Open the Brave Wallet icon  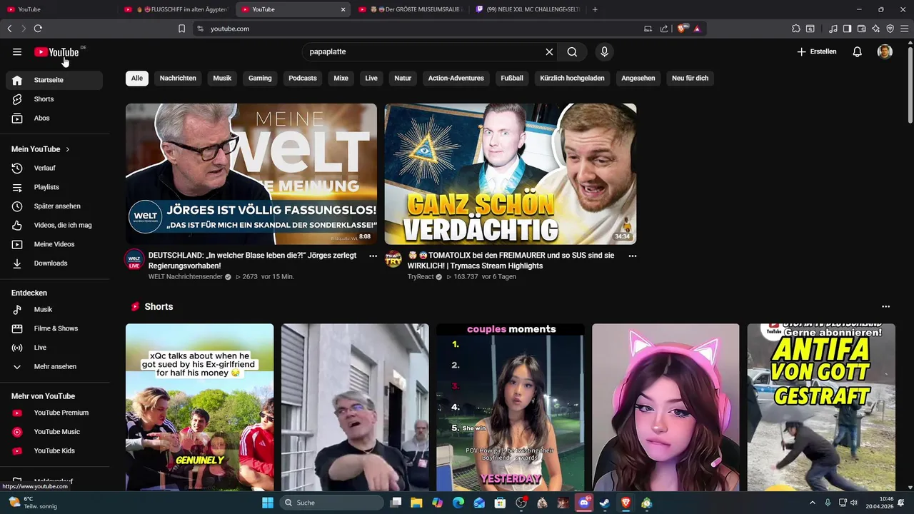pyautogui.click(x=861, y=29)
